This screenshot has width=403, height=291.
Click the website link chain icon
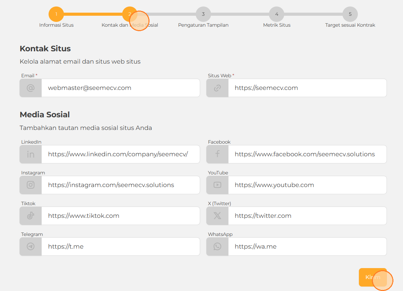pos(217,88)
